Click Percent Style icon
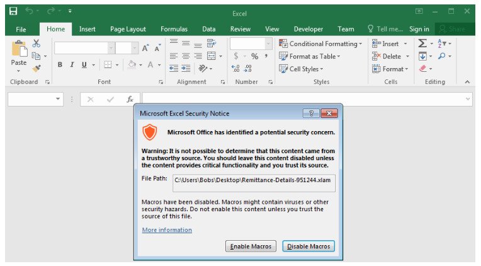Screen dimensions: 481x266 pyautogui.click(x=254, y=56)
